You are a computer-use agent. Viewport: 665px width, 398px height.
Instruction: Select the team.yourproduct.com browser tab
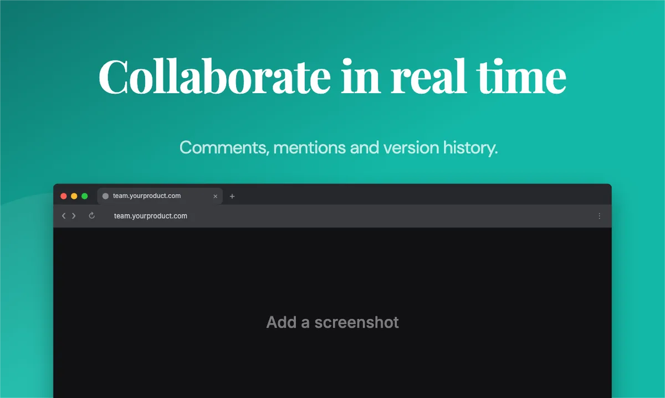pyautogui.click(x=160, y=196)
